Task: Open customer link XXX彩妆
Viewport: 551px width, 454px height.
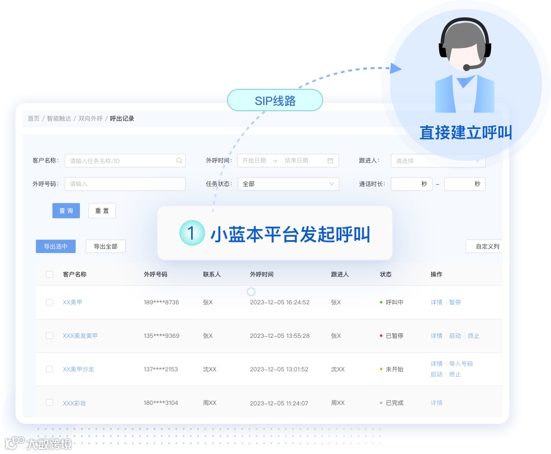Action: coord(74,403)
